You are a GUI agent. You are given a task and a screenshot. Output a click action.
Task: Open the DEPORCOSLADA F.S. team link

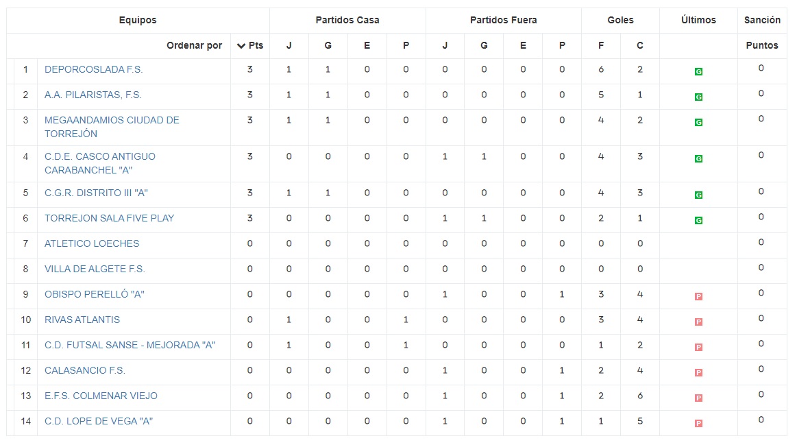pyautogui.click(x=94, y=69)
